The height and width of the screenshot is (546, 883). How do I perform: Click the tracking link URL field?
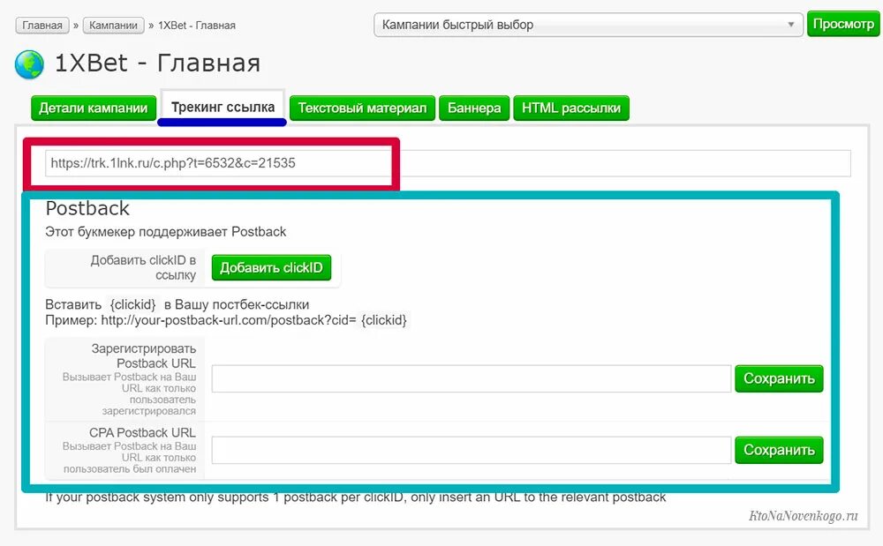coord(448,163)
